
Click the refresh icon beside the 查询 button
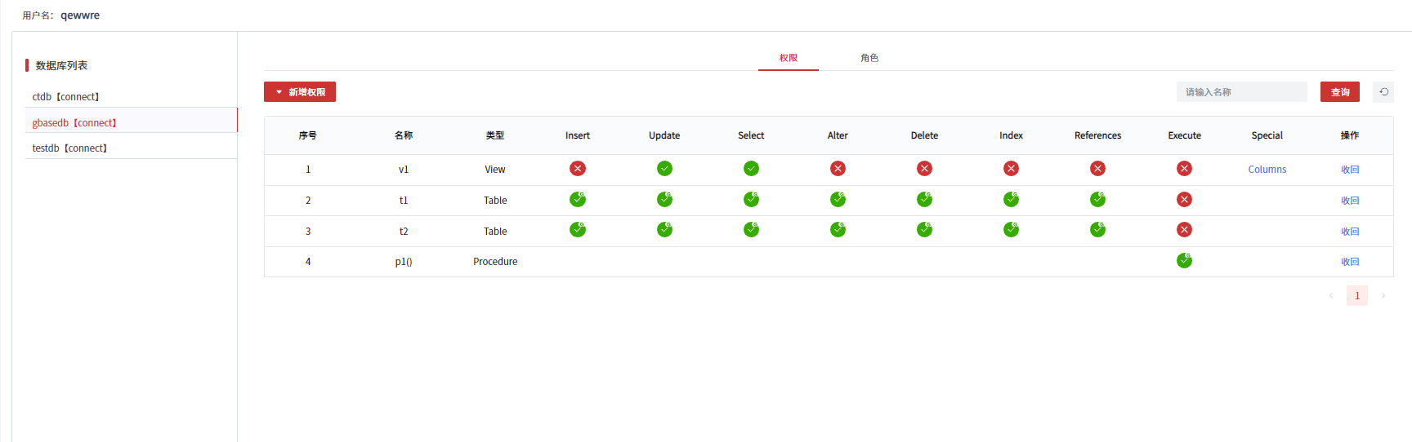tap(1383, 92)
